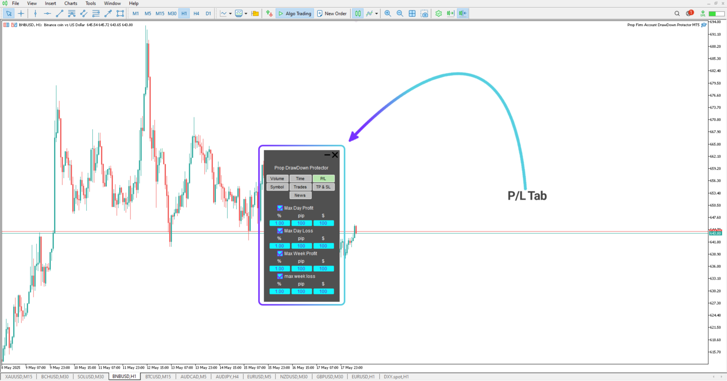Select the crosshair cursor tool
Viewport: 727px width, 381px height.
21,14
